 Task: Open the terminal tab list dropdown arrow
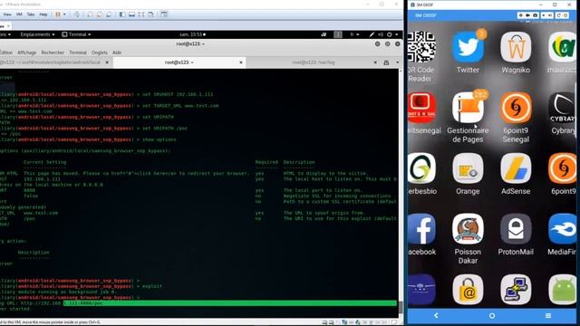(x=397, y=62)
